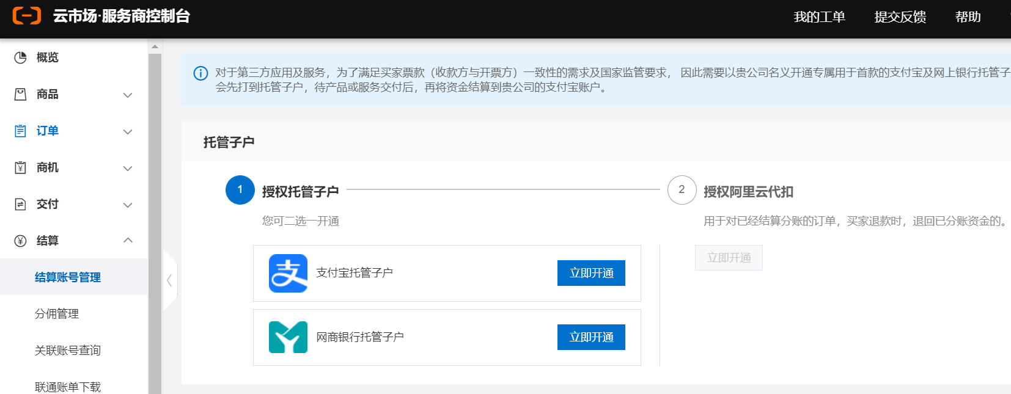The width and height of the screenshot is (1011, 394).
Task: Click the 商机 yen document icon
Action: coord(21,167)
